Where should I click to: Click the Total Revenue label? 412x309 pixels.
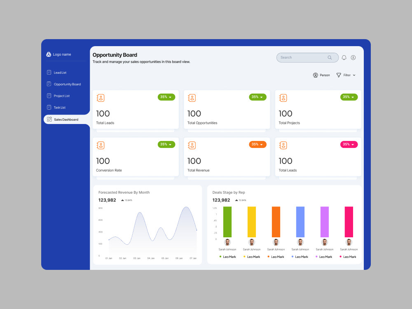click(199, 170)
